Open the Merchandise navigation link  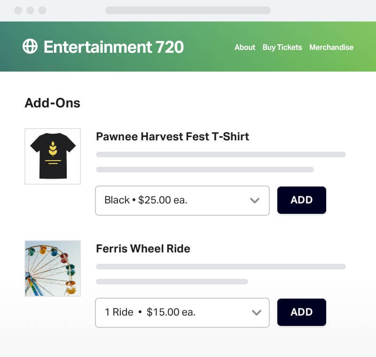point(331,48)
